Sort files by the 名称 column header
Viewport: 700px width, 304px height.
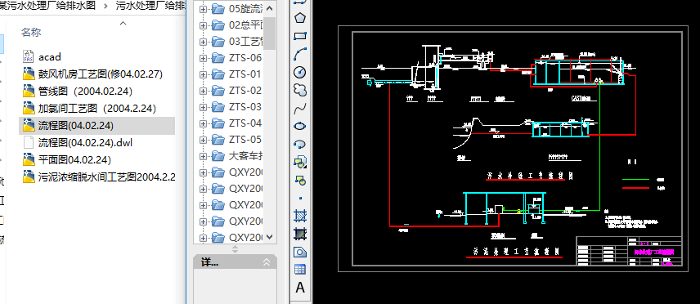pos(31,32)
